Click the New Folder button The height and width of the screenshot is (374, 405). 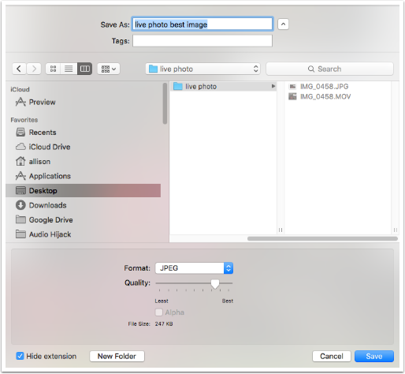click(117, 356)
